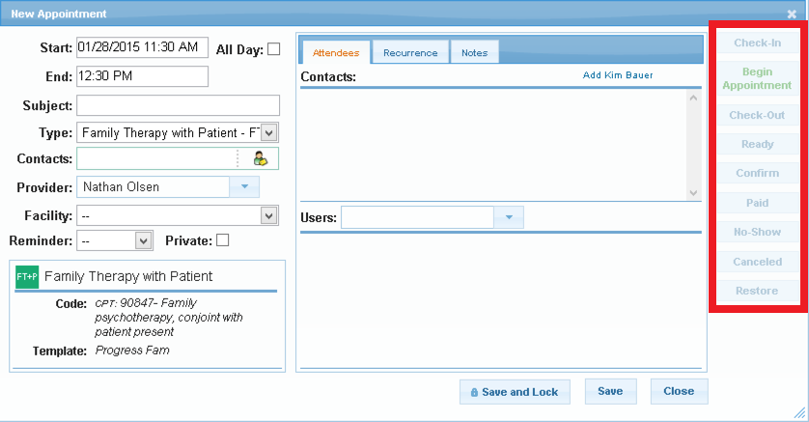The height and width of the screenshot is (422, 809).
Task: Click the contact lookup person icon
Action: 261,158
